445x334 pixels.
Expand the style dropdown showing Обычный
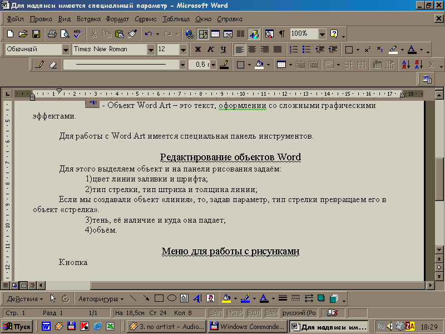pyautogui.click(x=66, y=50)
